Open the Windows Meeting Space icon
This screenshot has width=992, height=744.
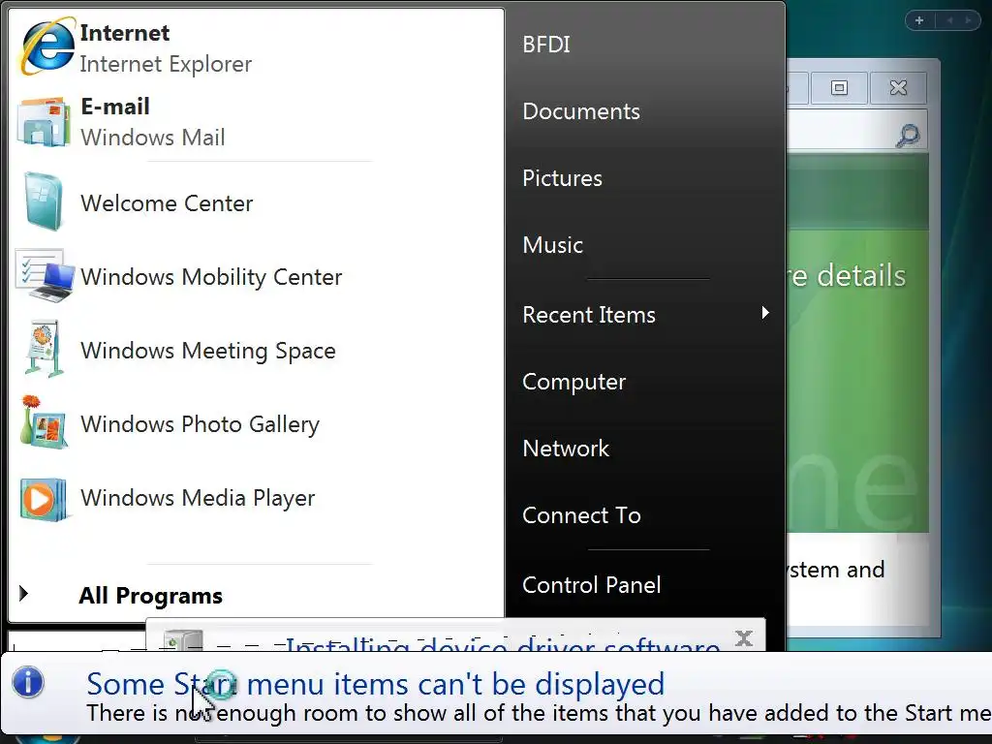(x=44, y=349)
